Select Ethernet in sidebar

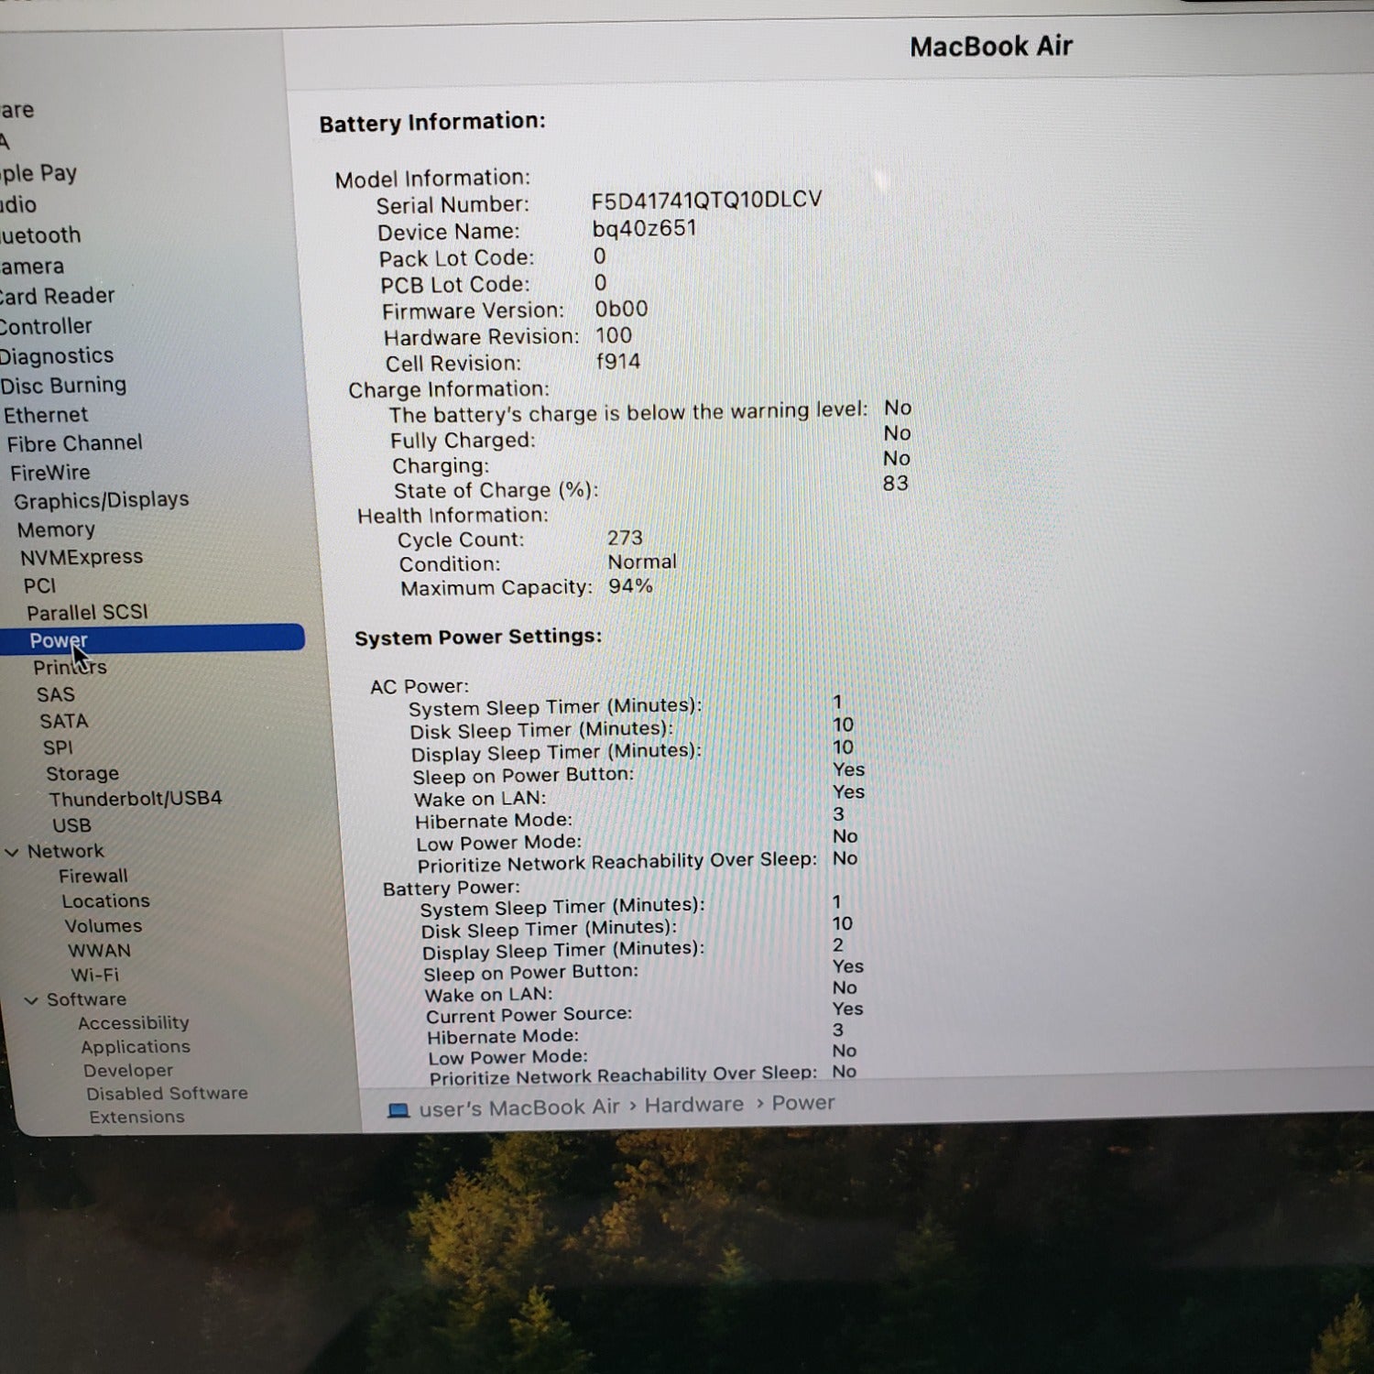pos(46,415)
